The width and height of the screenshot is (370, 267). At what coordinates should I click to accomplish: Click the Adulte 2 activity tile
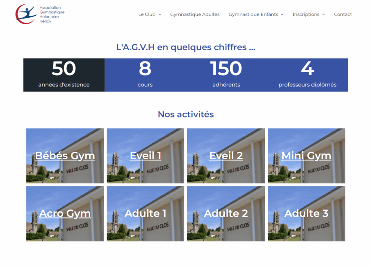[x=226, y=214]
